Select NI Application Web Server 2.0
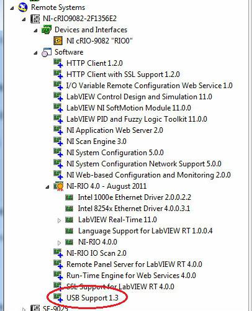The width and height of the screenshot is (252, 311). 115,130
